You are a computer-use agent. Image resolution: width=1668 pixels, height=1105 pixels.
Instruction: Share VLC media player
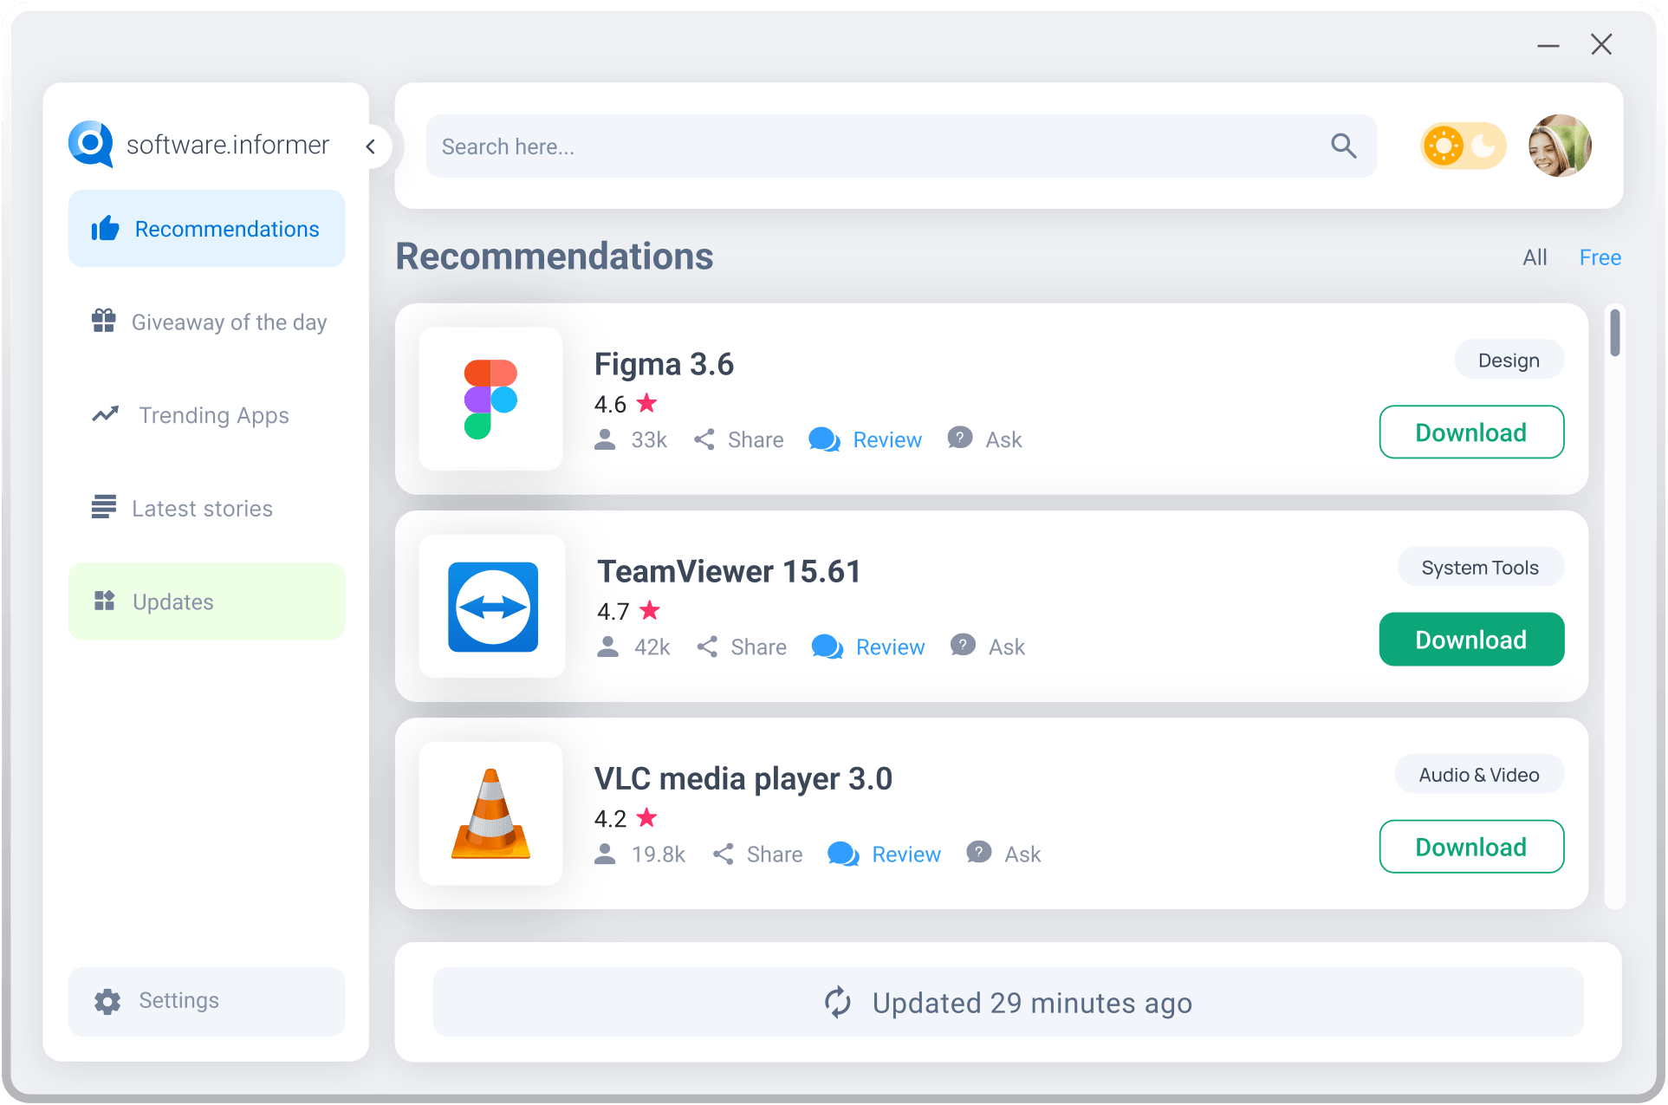[x=775, y=855]
